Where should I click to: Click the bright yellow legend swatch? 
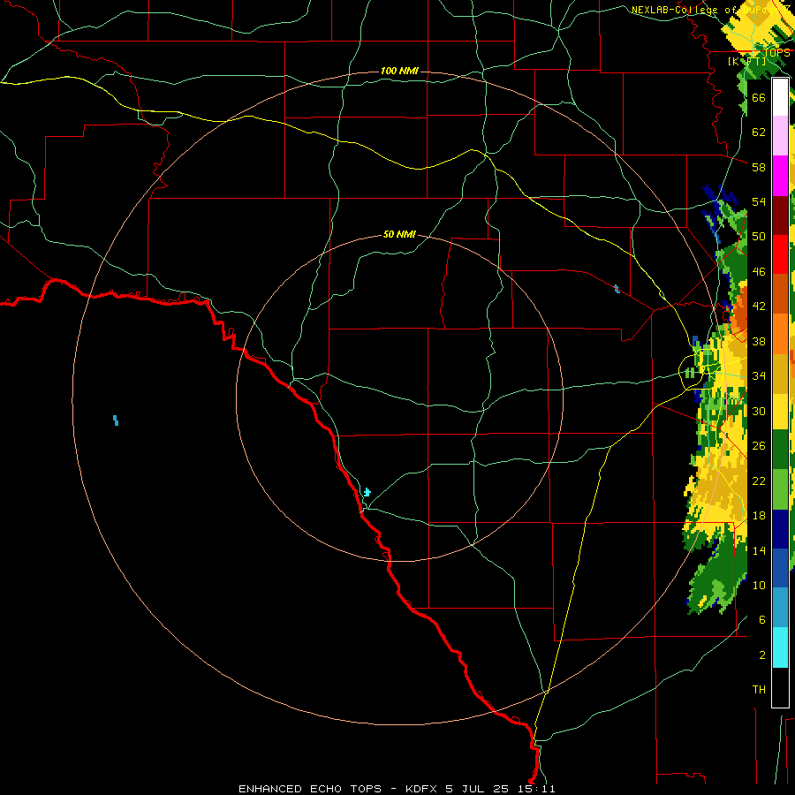(780, 411)
